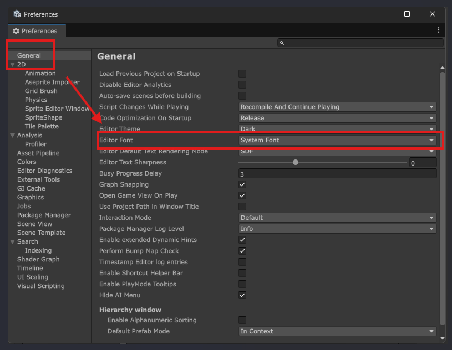Open Scene View preferences
The height and width of the screenshot is (350, 452).
[x=34, y=224]
